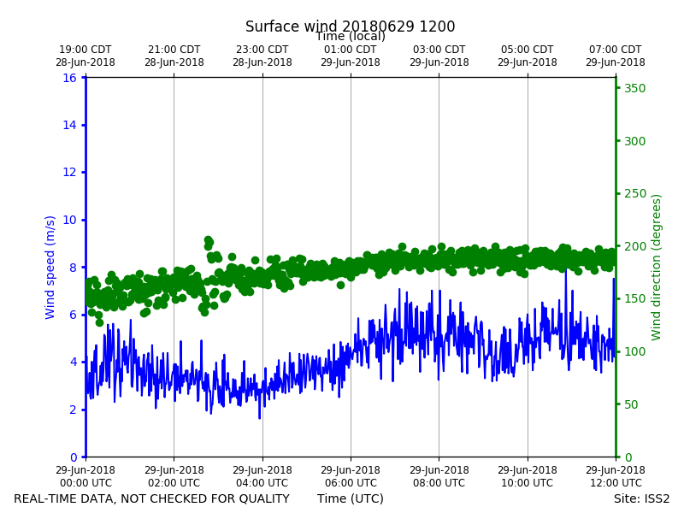Click the chart title Surface wind 20180629 1200

[350, 27]
